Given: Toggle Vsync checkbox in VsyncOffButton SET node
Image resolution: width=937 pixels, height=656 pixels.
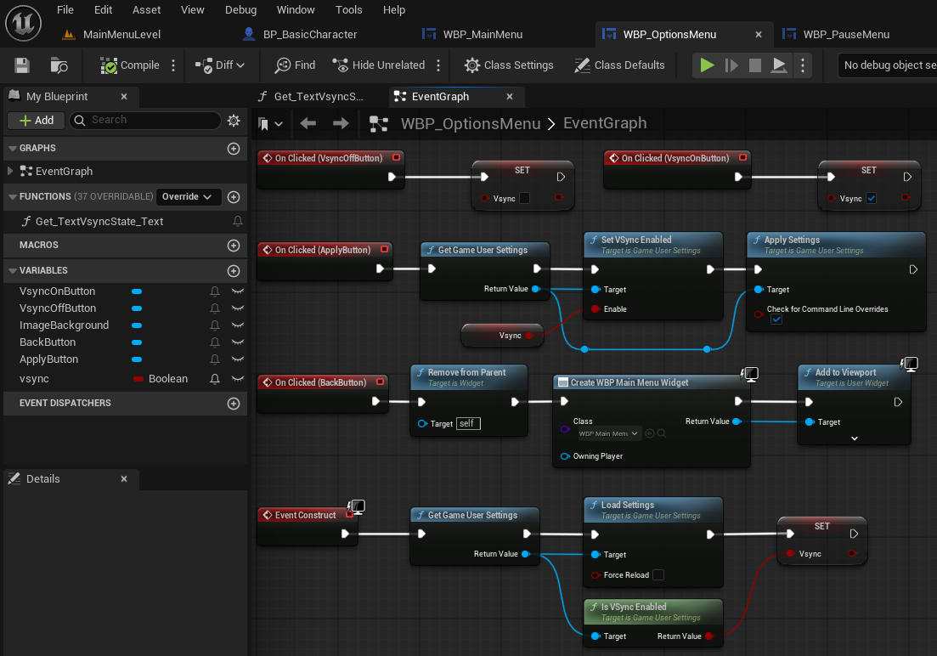Looking at the screenshot, I should pos(524,198).
